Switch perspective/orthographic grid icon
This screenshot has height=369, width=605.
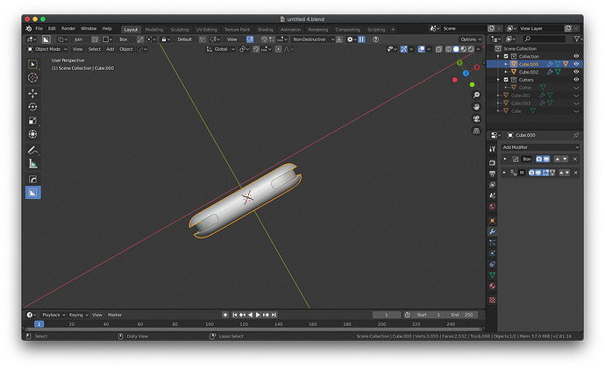click(476, 131)
